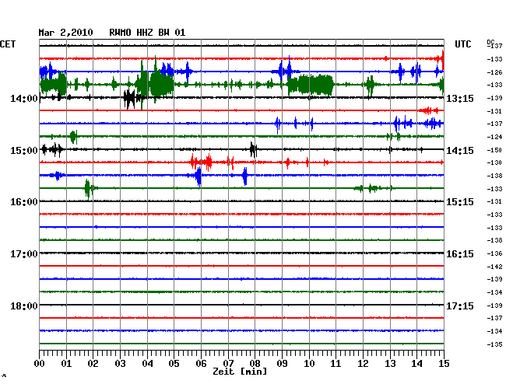Click minute-axis tick label "01"
506x384 pixels.
coord(66,363)
